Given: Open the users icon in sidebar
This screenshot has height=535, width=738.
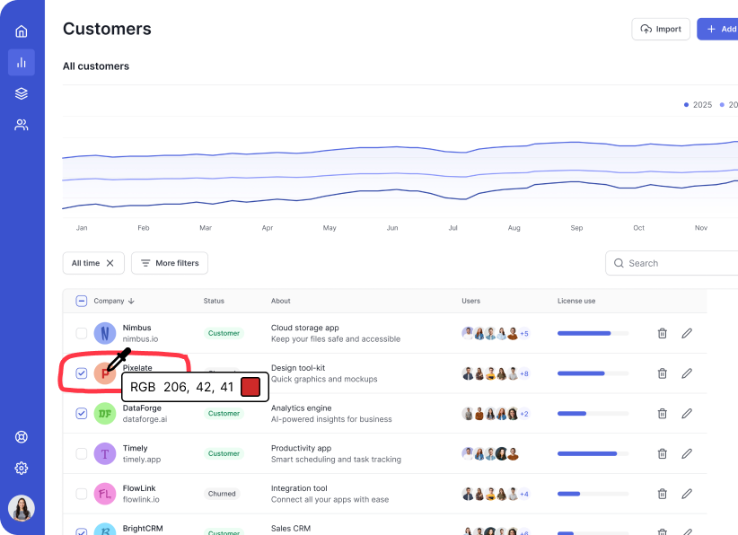Looking at the screenshot, I should click(22, 125).
